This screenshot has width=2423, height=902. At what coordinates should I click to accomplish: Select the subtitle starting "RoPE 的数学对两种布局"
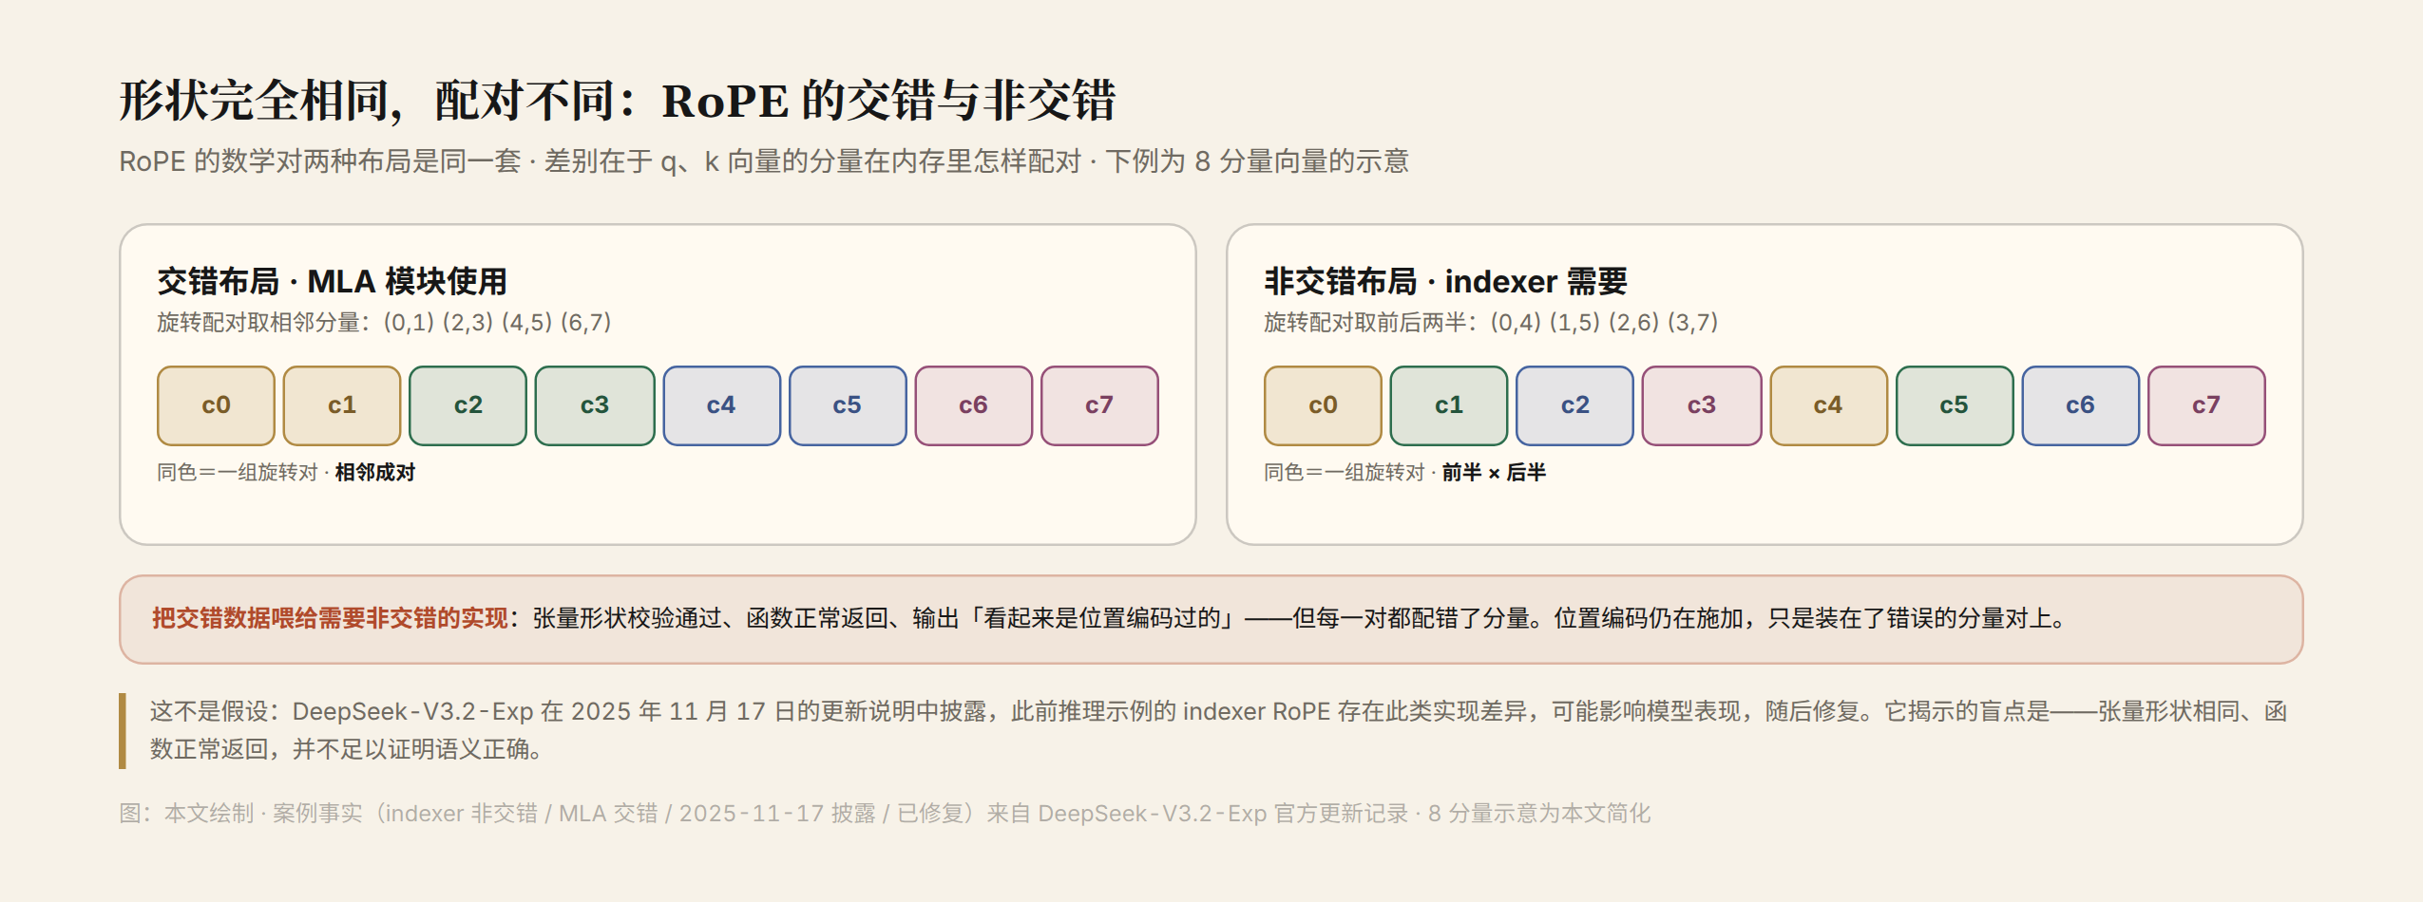(x=763, y=161)
